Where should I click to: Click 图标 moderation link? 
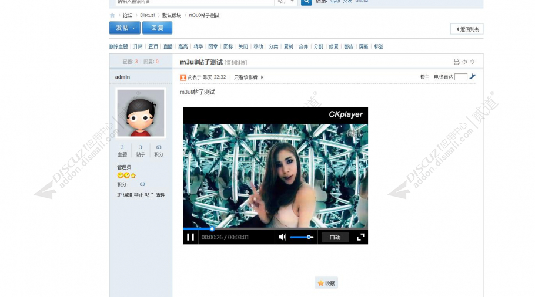(228, 46)
